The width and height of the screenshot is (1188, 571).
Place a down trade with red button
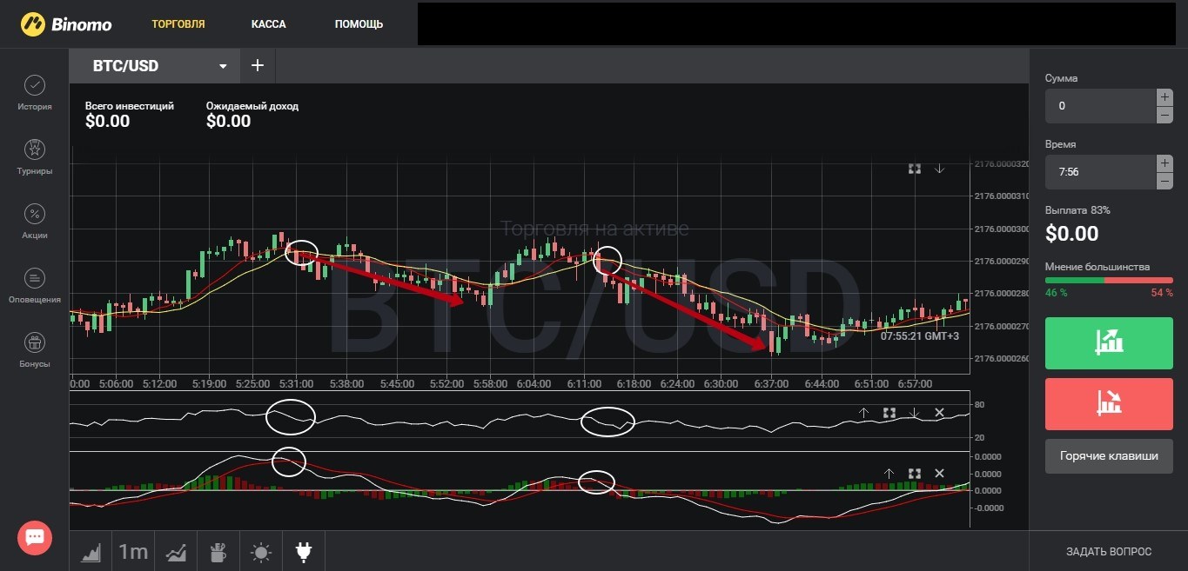(1109, 403)
